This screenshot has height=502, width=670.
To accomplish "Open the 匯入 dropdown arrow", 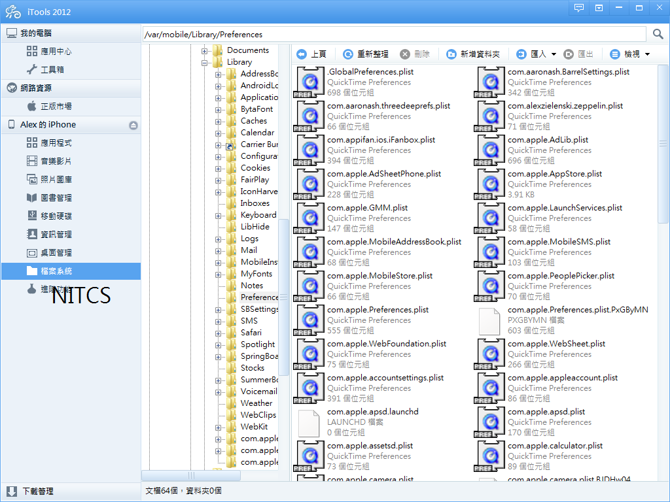I will tap(554, 54).
